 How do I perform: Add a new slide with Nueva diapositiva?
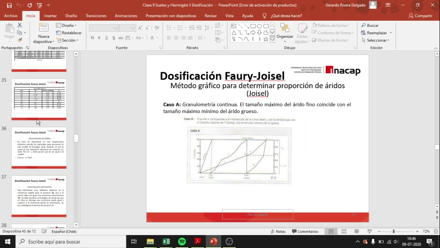(44, 34)
